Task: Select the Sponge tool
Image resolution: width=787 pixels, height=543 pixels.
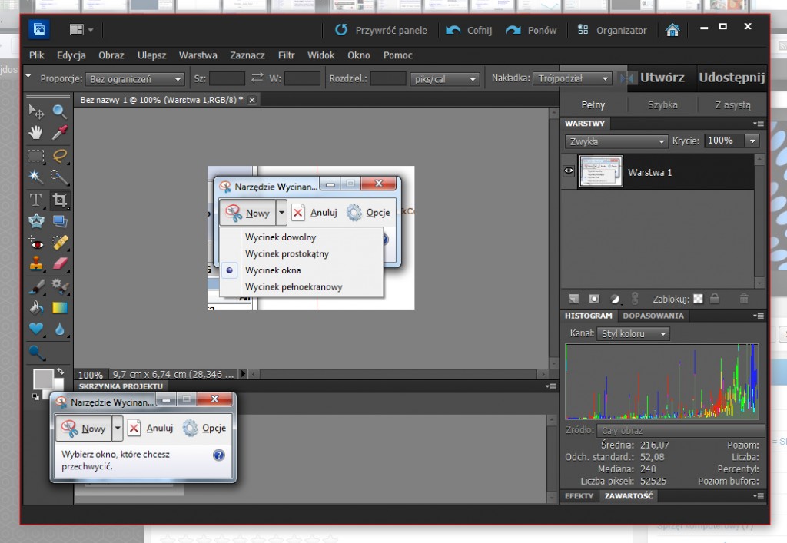Action: (37, 353)
